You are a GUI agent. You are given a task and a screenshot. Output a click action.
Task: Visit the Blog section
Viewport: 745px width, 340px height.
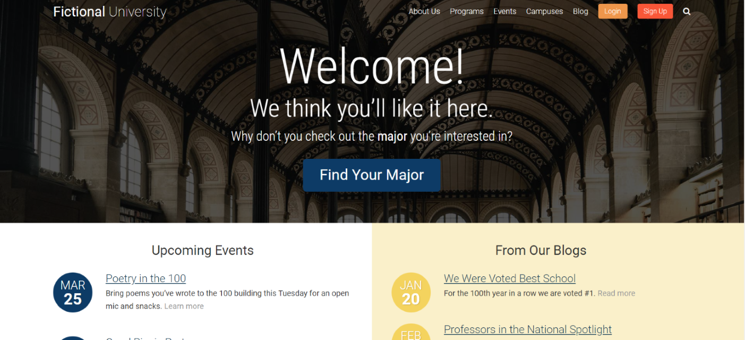580,11
